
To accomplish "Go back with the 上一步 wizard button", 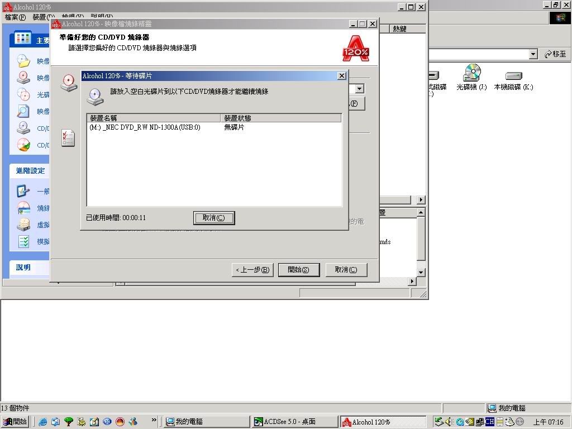I will coord(252,270).
